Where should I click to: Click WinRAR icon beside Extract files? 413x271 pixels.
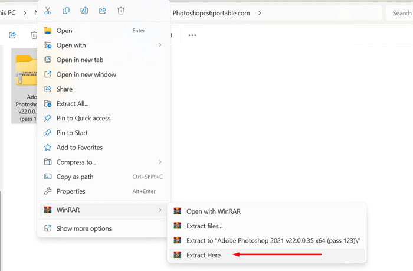tap(177, 226)
